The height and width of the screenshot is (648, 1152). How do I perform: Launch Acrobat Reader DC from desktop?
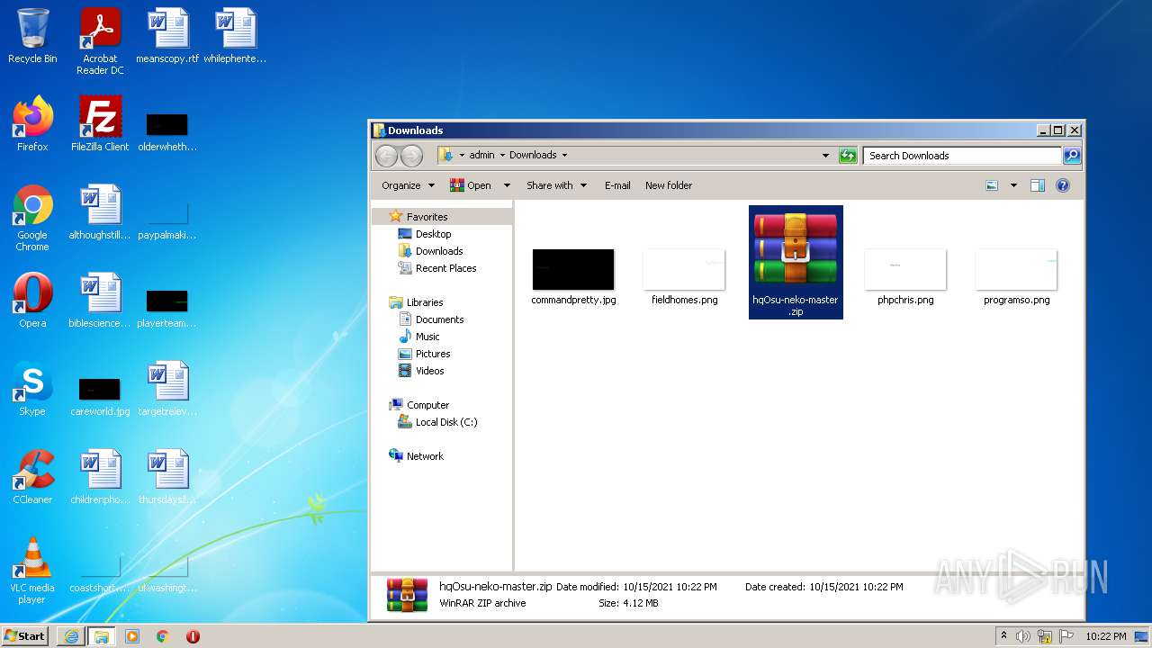tap(100, 41)
